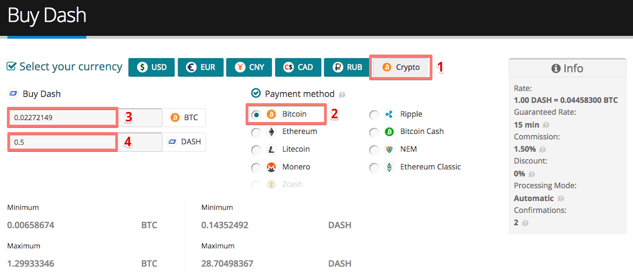Click the Ethereum diamond icon
This screenshot has width=633, height=277.
(271, 132)
